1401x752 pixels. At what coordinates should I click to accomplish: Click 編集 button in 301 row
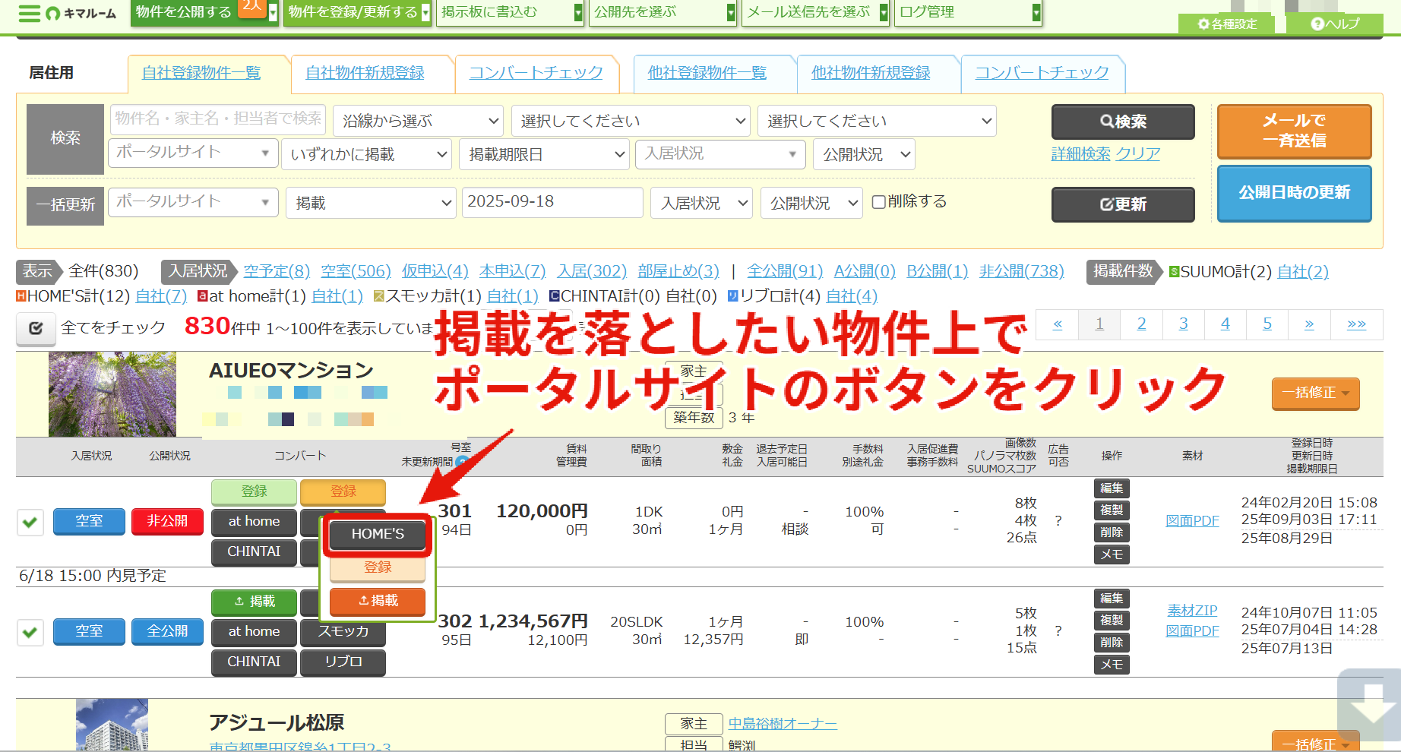tap(1112, 488)
